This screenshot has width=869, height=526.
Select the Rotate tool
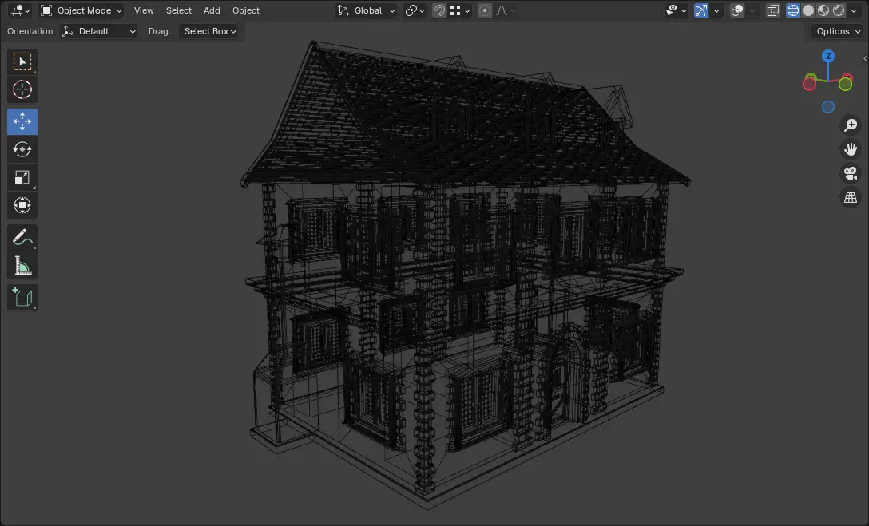(22, 149)
